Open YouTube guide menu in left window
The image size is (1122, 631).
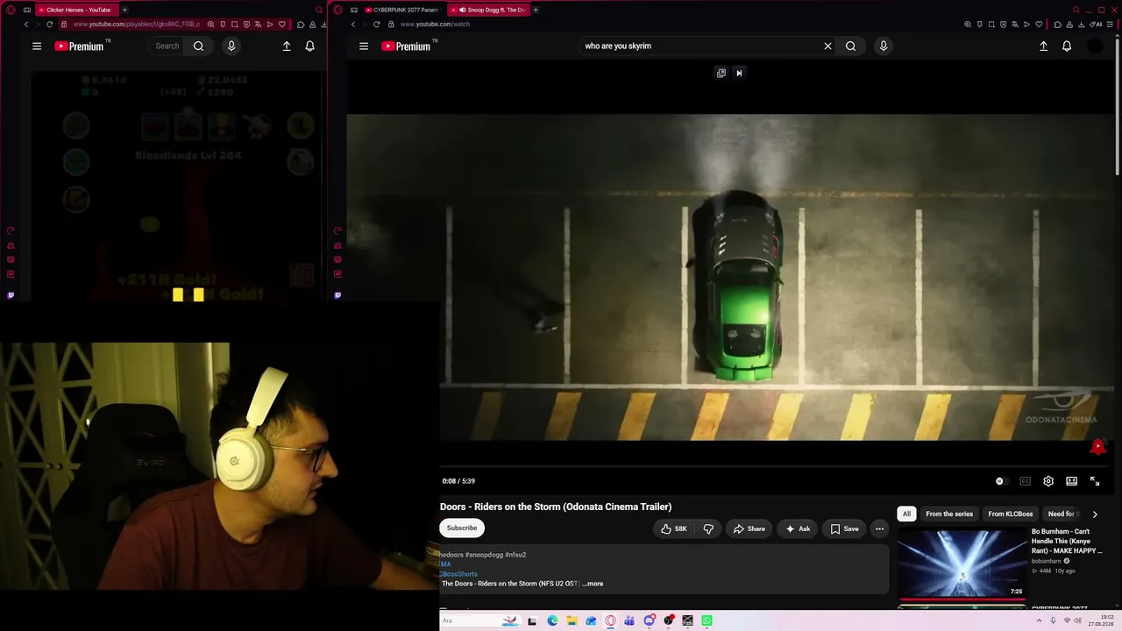coord(37,46)
